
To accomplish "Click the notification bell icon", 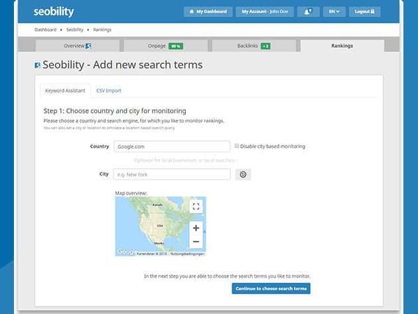I will (308, 12).
